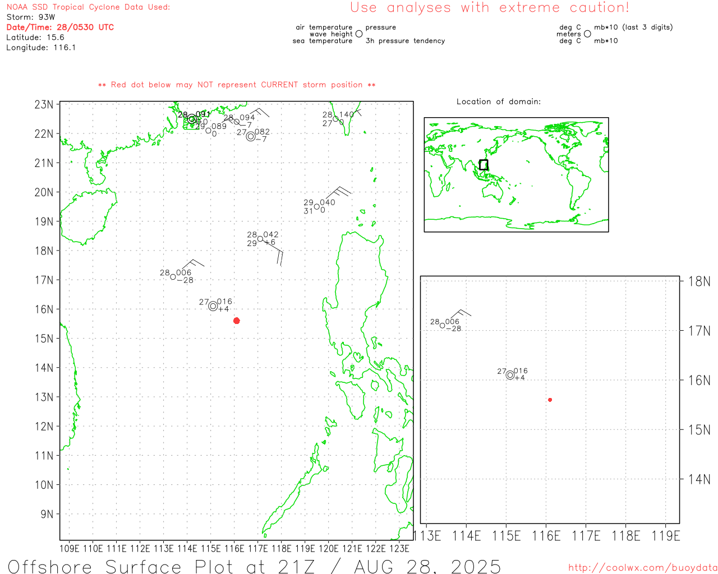Click 'Longitude: 116.1' text

tap(41, 48)
